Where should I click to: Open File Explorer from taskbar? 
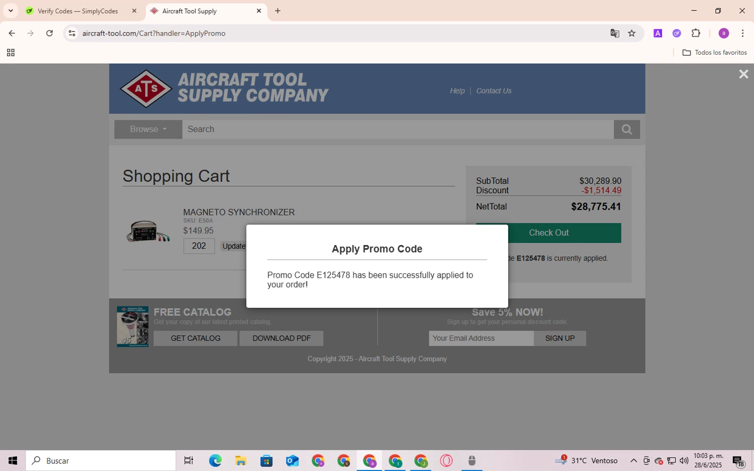tap(241, 460)
